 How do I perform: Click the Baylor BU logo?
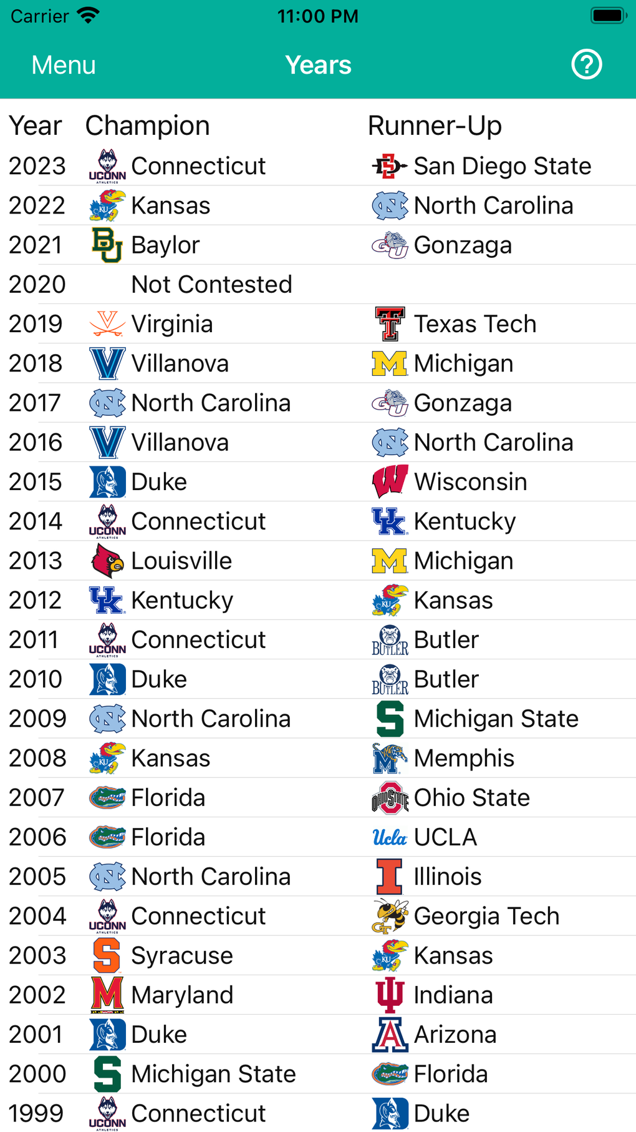pyautogui.click(x=107, y=245)
